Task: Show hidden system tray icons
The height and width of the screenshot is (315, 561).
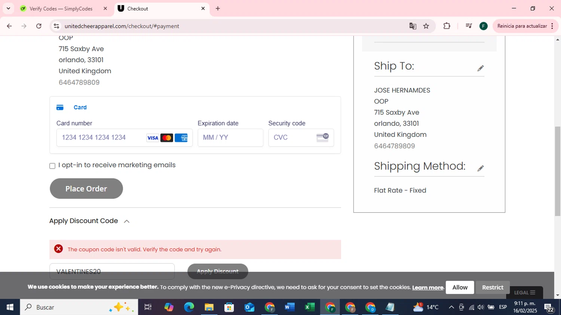Action: click(x=451, y=307)
